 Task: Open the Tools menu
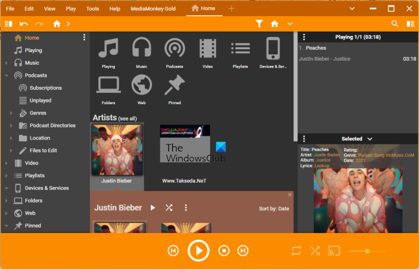click(x=93, y=9)
